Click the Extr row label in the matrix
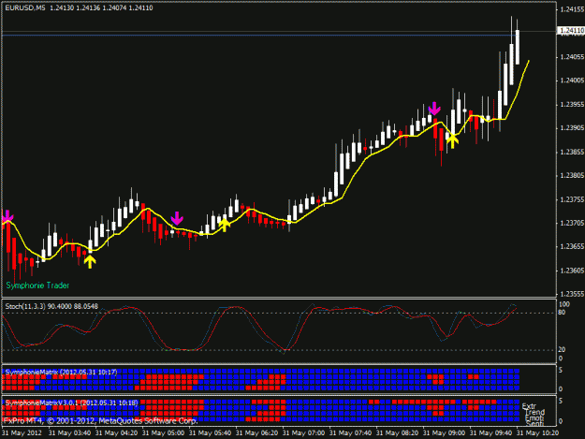The width and height of the screenshot is (585, 439). pos(529,406)
